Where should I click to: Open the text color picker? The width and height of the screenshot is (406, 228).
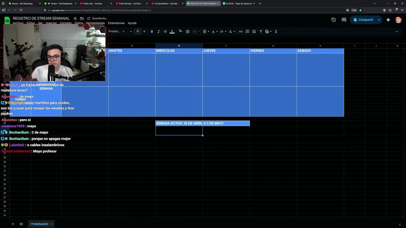coord(172,31)
